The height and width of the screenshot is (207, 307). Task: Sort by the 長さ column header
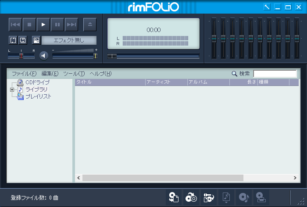click(243, 82)
